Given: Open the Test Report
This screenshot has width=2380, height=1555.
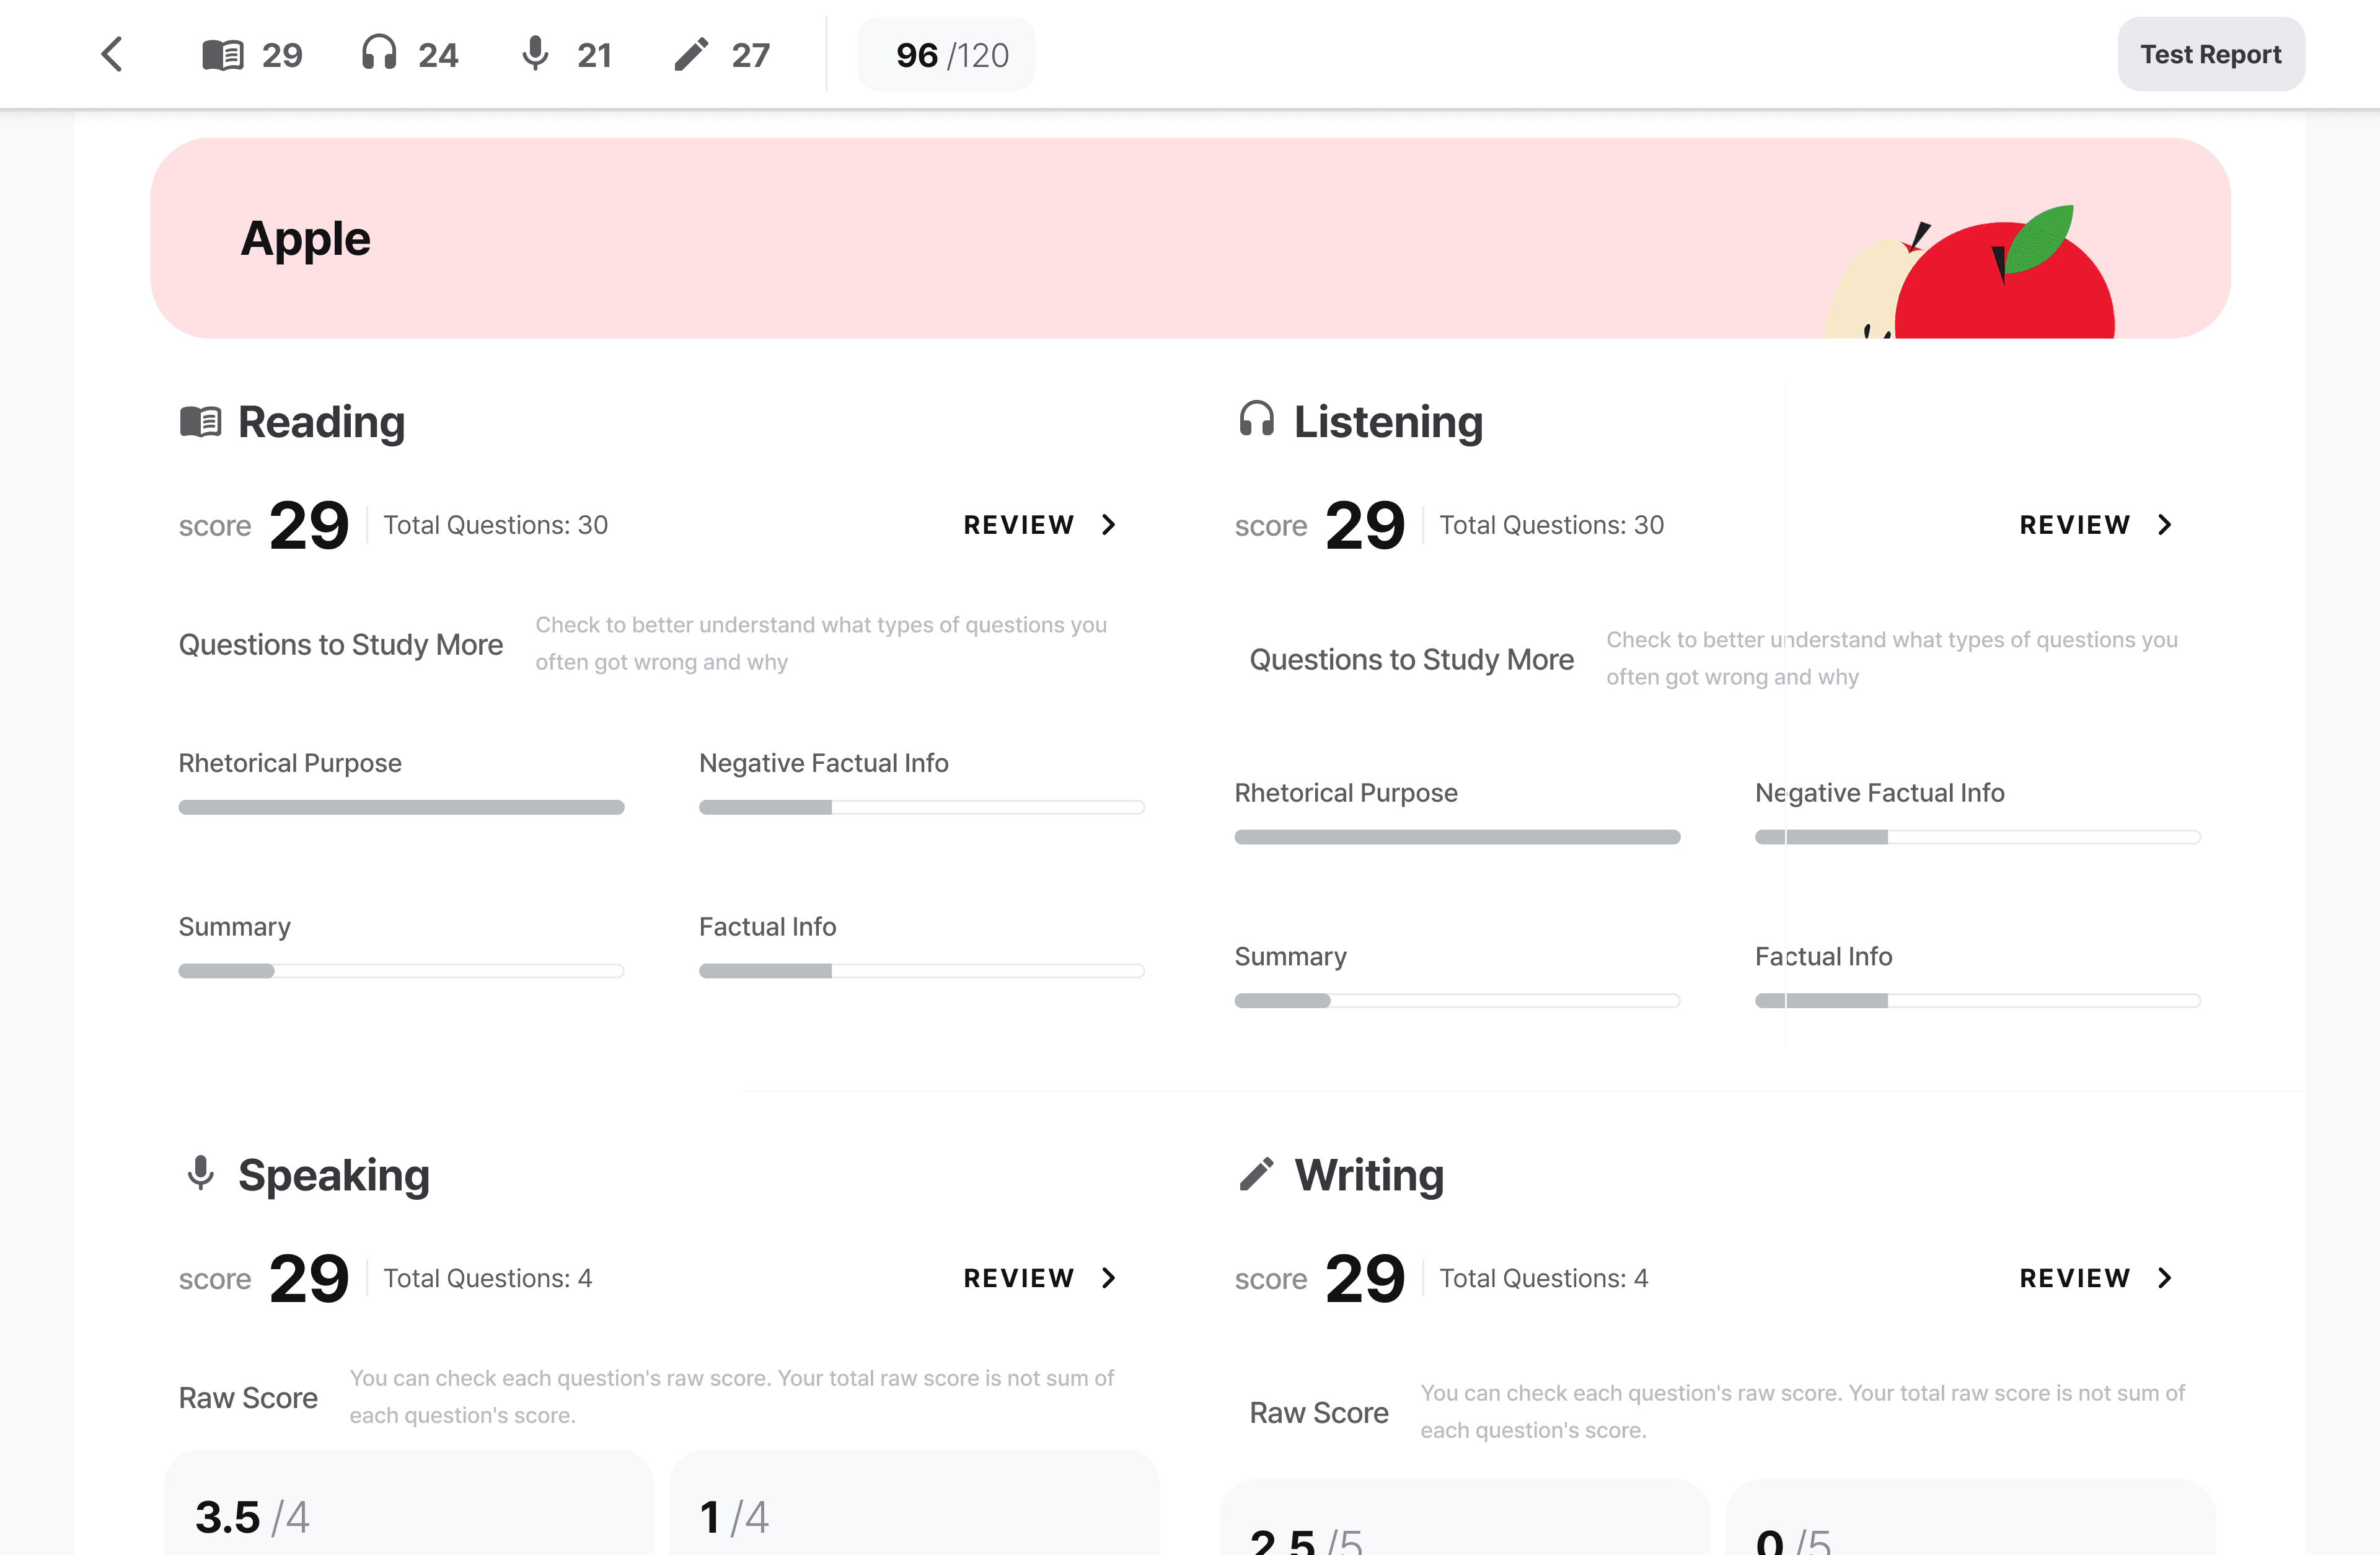Looking at the screenshot, I should [2210, 54].
